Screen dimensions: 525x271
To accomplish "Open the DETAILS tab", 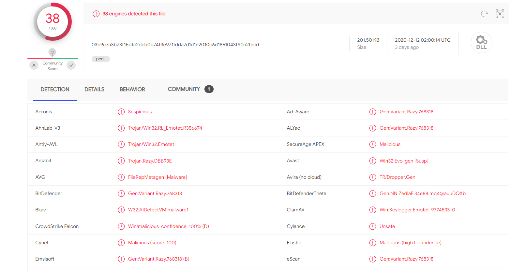I will (x=95, y=89).
